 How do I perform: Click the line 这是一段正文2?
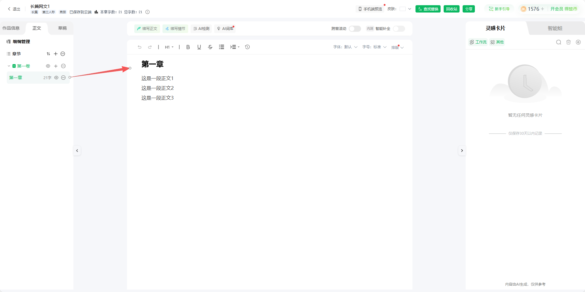(157, 88)
